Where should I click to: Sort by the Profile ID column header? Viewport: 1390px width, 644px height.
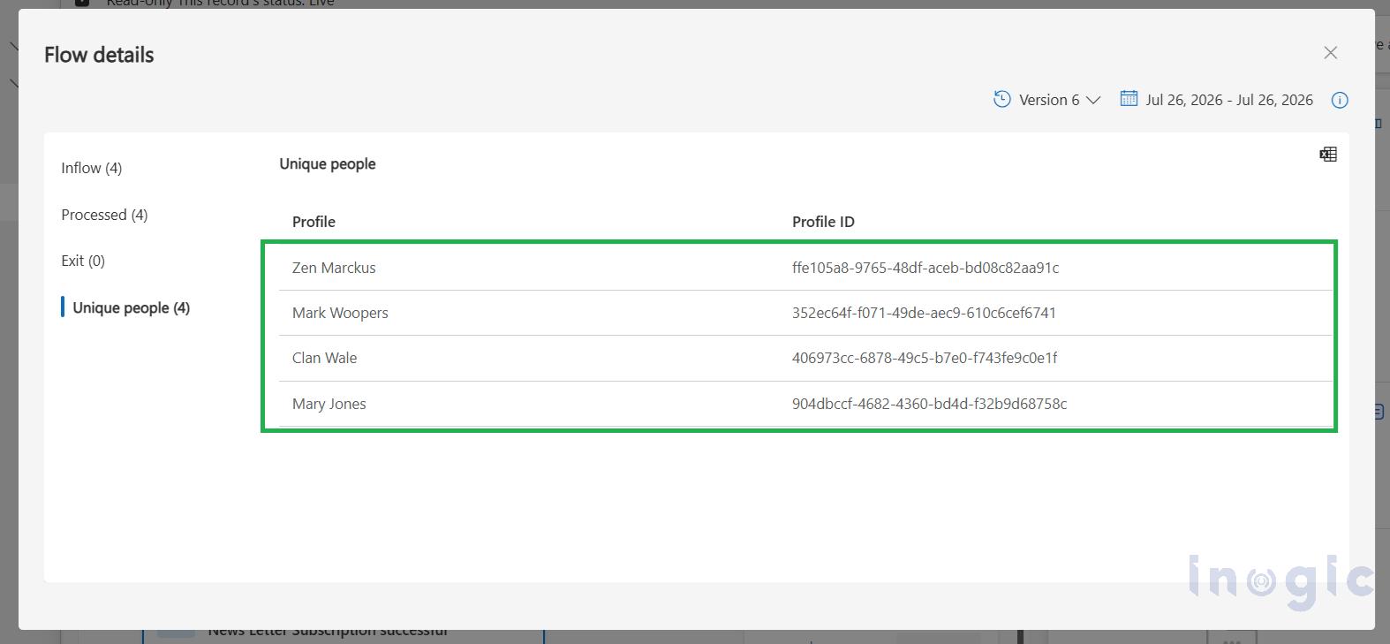tap(823, 222)
